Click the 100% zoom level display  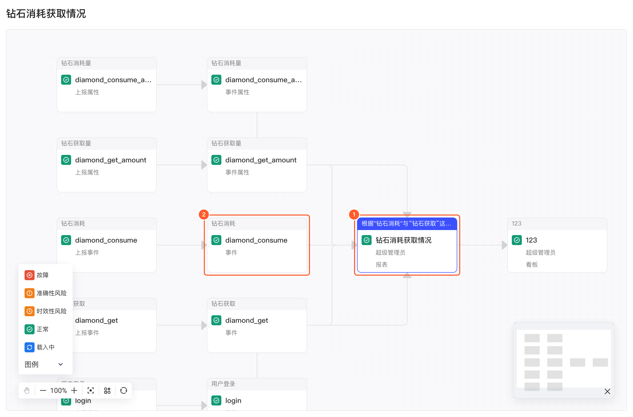pos(59,390)
